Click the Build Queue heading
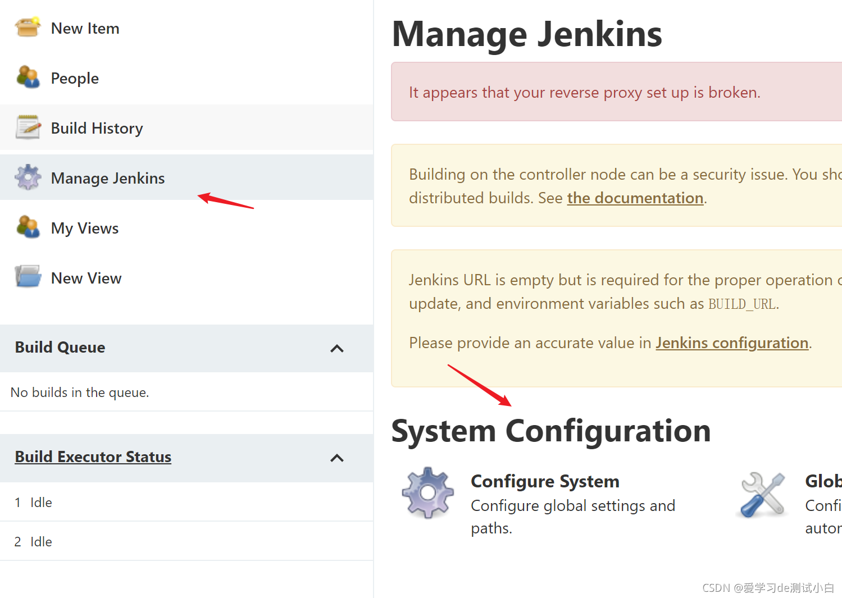Viewport: 842px width, 598px height. pyautogui.click(x=60, y=348)
